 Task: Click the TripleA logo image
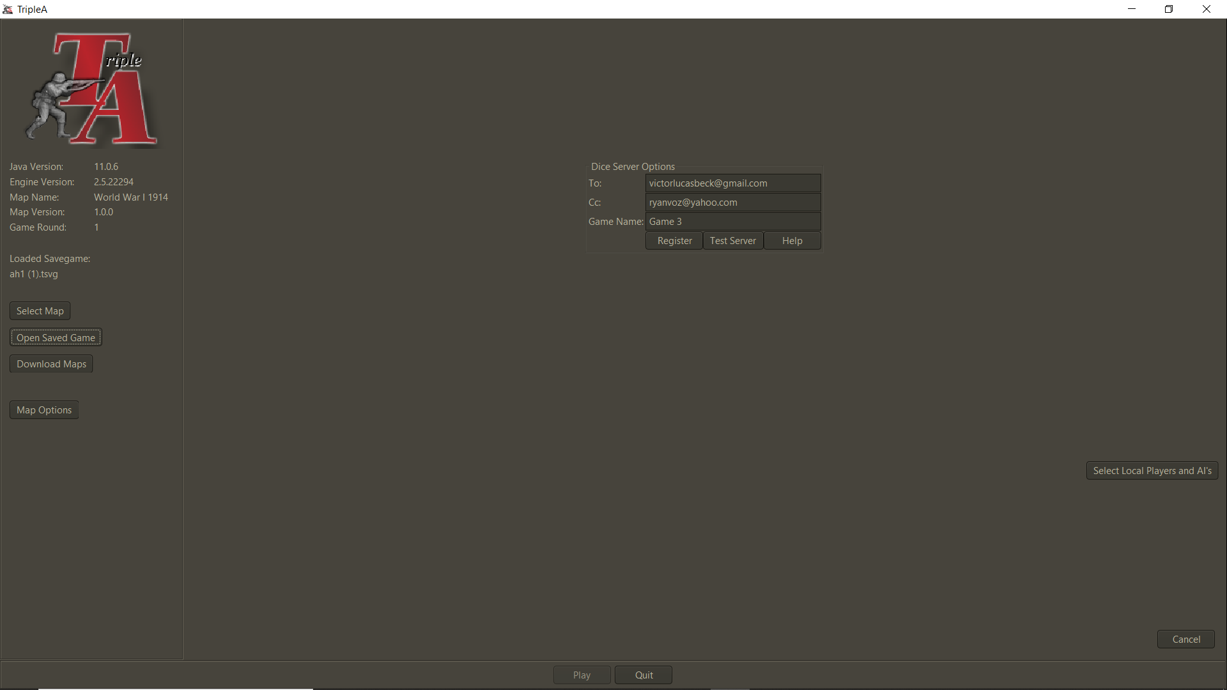coord(91,89)
